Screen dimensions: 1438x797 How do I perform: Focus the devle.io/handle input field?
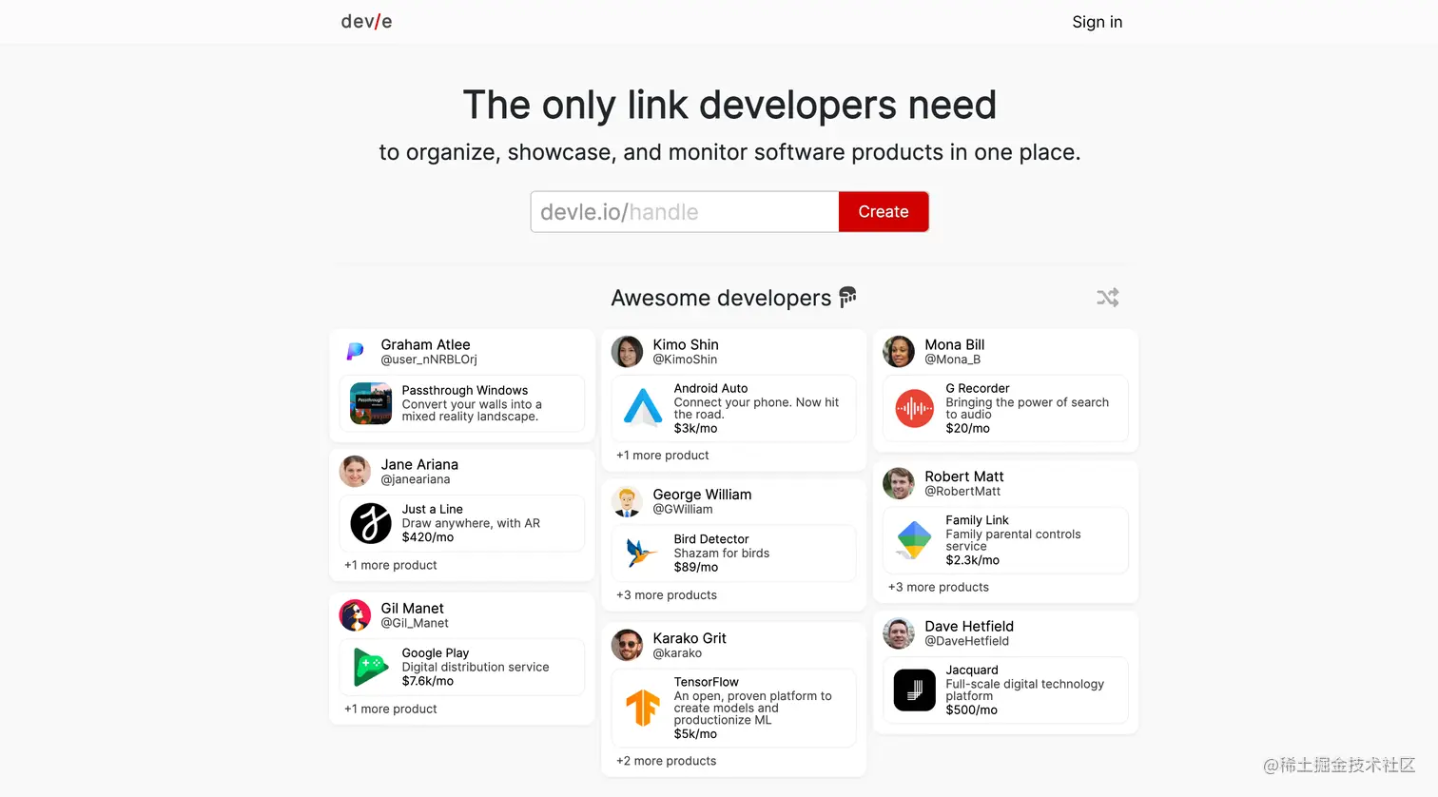coord(685,211)
